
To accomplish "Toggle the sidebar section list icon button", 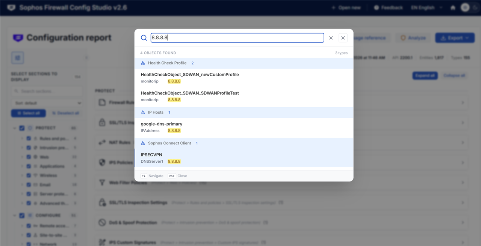I will click(x=18, y=58).
